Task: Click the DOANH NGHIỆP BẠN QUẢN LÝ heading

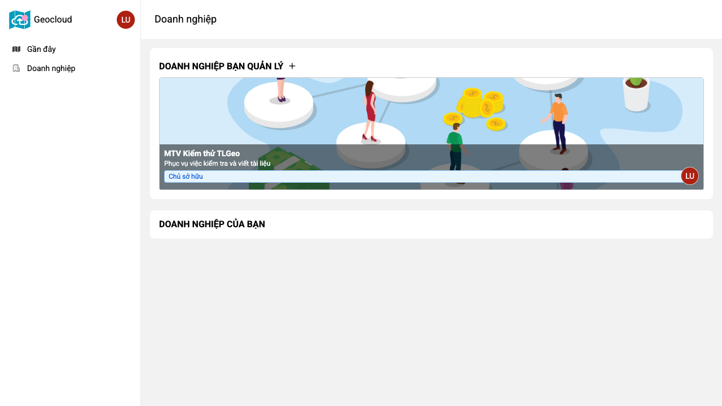Action: pyautogui.click(x=221, y=66)
